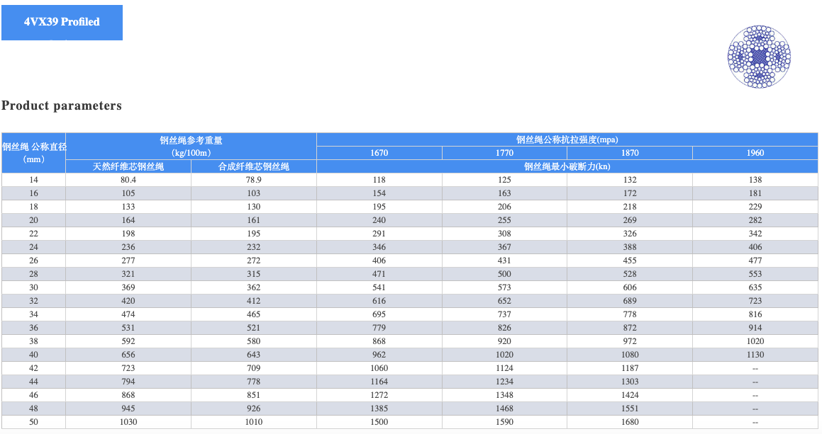Click the Product parameters heading
The width and height of the screenshot is (822, 434).
[62, 105]
